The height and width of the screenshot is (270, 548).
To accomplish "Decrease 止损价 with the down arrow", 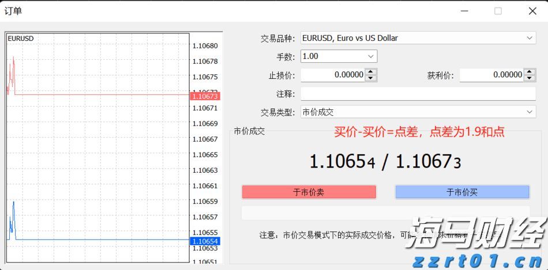I will coord(371,78).
